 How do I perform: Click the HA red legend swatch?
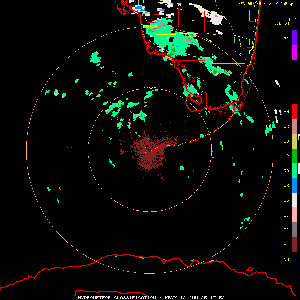[x=294, y=111]
